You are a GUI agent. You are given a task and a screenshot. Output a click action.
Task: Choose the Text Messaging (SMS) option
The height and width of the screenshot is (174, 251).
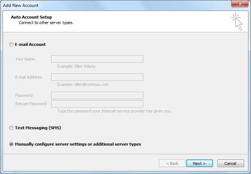[11, 128]
